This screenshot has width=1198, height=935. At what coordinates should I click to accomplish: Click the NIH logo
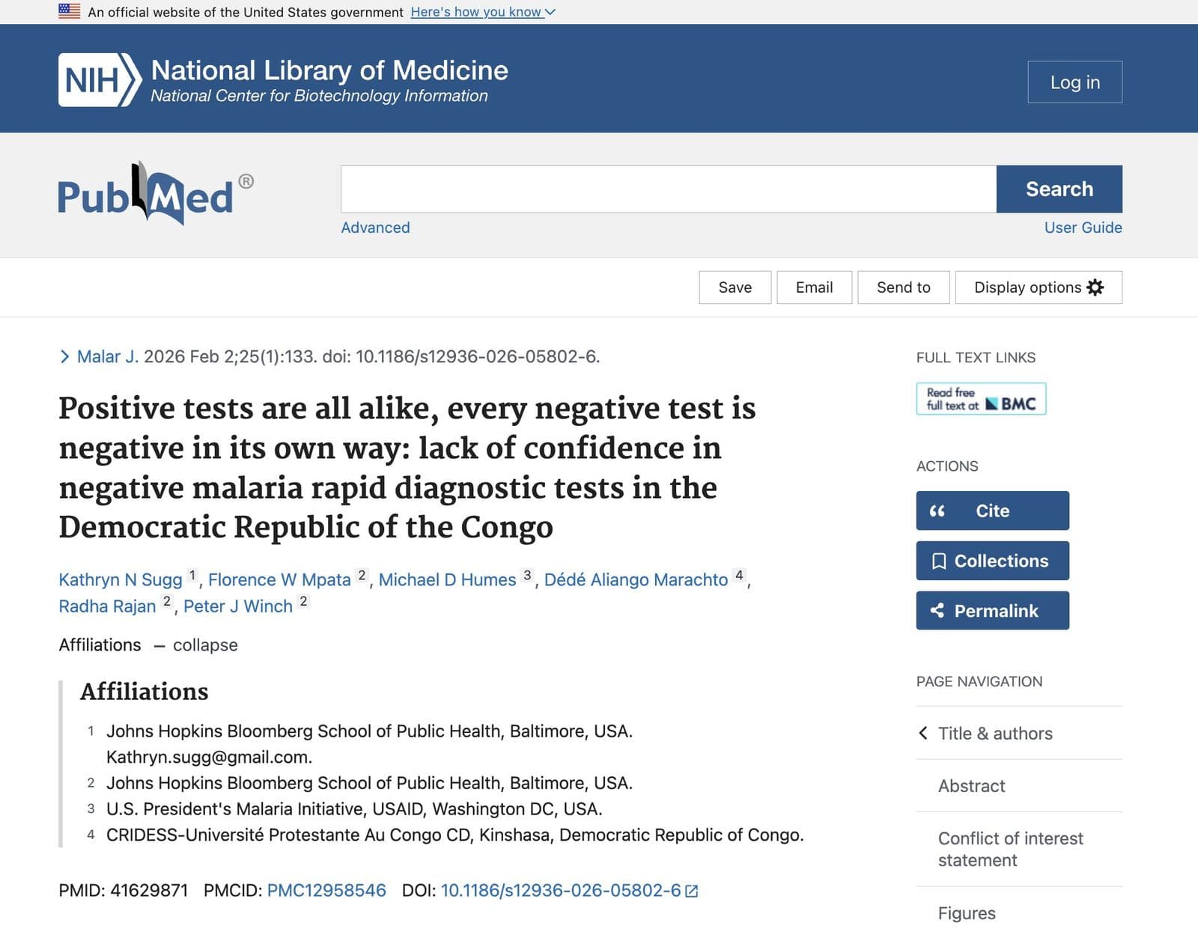point(100,79)
